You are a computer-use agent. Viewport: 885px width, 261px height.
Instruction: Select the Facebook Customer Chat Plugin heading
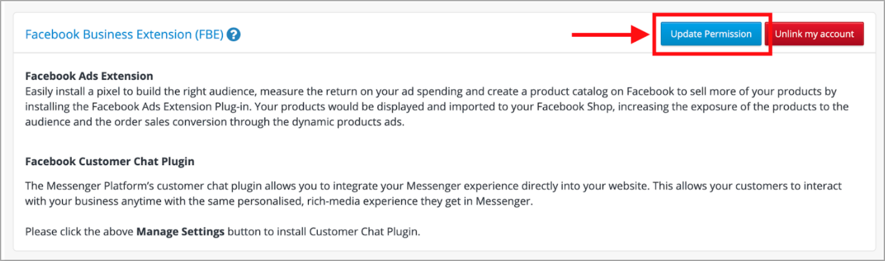click(x=110, y=161)
